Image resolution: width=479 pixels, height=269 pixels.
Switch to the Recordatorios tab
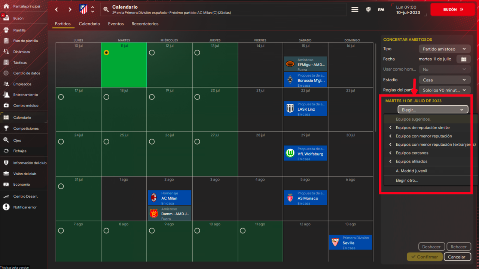[145, 24]
